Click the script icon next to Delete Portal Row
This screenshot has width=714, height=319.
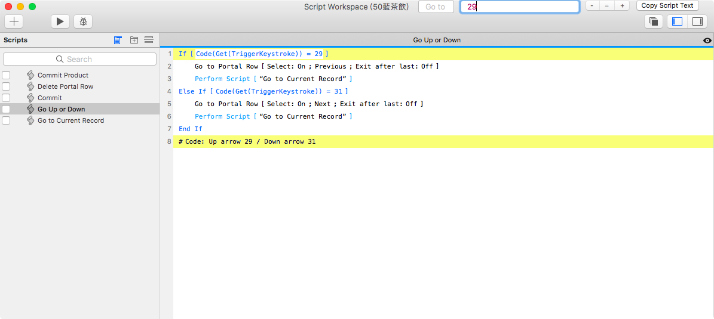tap(30, 86)
